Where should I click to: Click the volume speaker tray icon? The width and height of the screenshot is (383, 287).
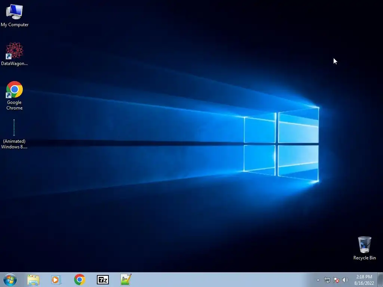click(x=345, y=280)
